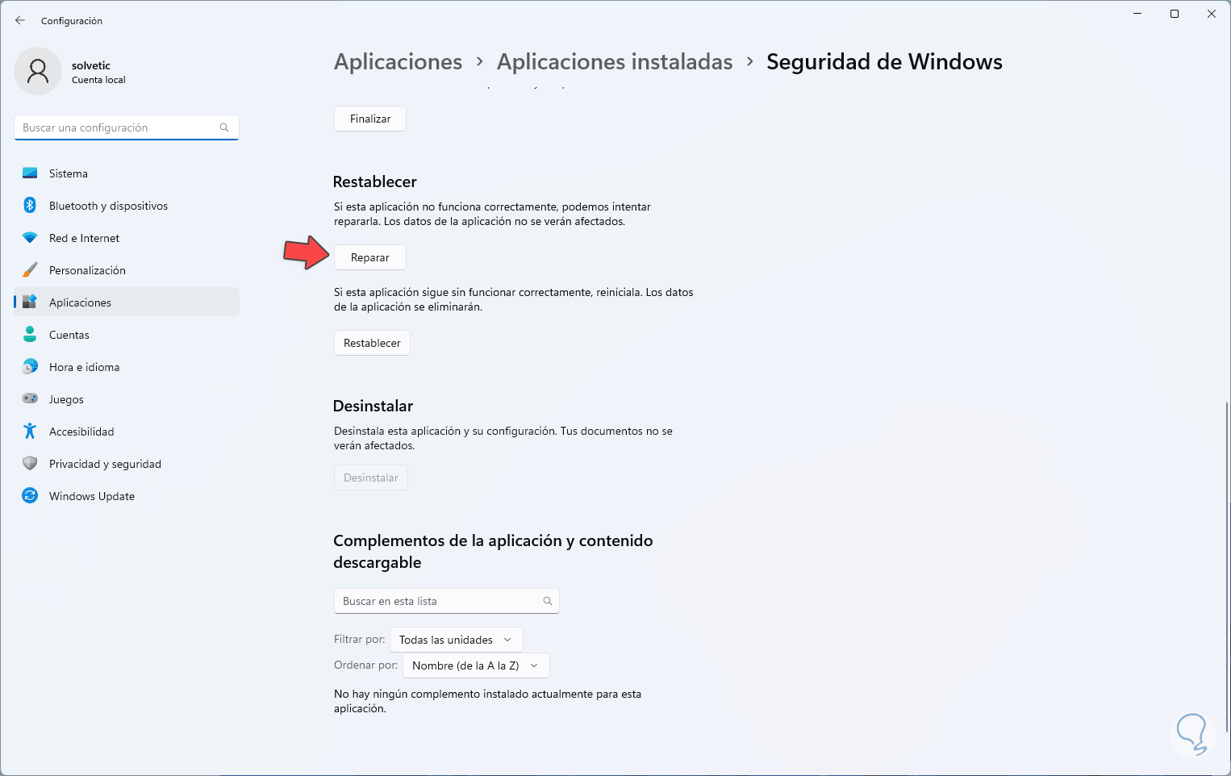The height and width of the screenshot is (776, 1231).
Task: Click the search magnifier in settings search box
Action: pyautogui.click(x=224, y=127)
